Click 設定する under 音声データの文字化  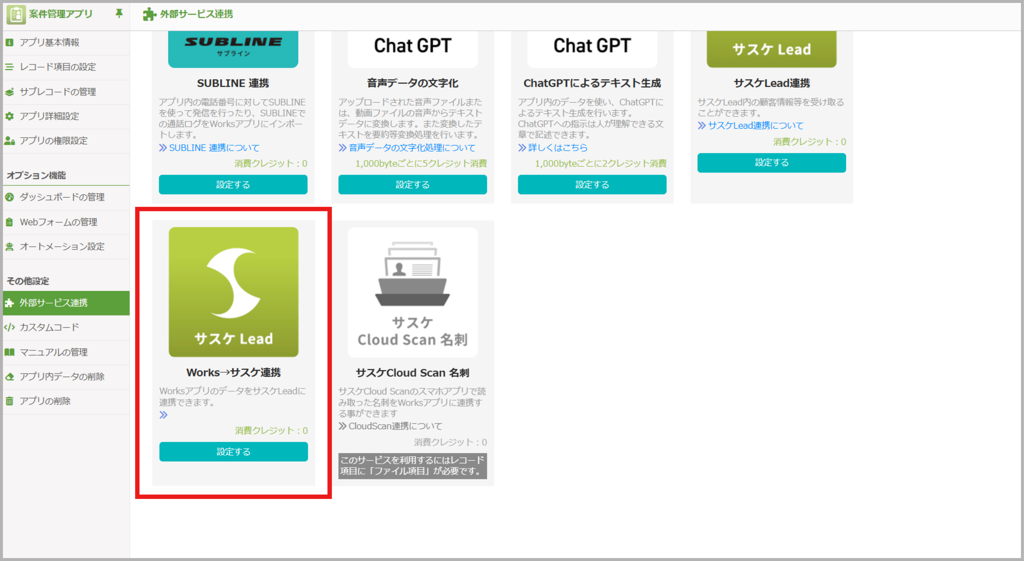tap(413, 185)
